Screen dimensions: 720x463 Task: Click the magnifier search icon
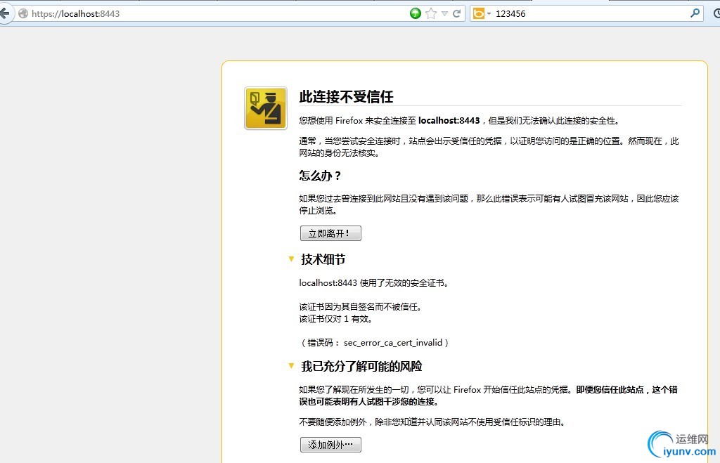click(x=695, y=13)
